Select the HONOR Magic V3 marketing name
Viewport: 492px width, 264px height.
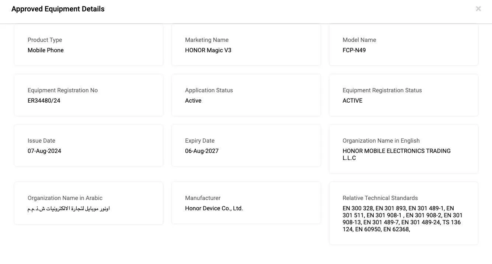208,50
